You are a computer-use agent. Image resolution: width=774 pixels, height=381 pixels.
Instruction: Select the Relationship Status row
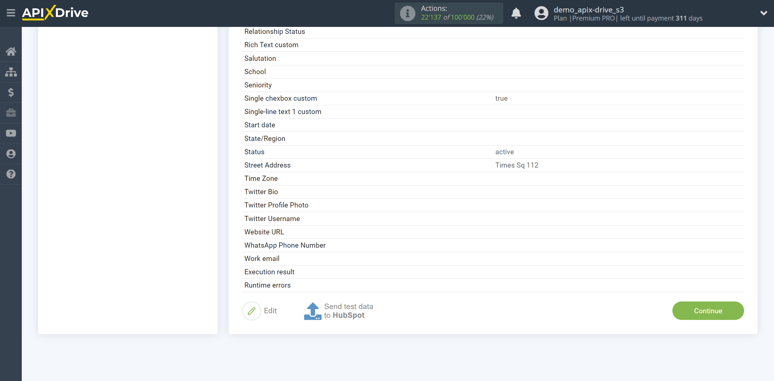click(493, 32)
